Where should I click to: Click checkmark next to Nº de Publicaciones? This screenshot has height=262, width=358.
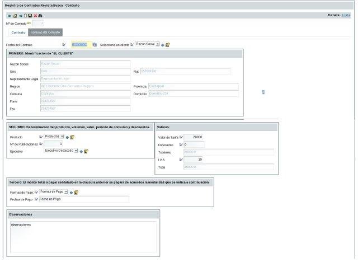click(41, 144)
